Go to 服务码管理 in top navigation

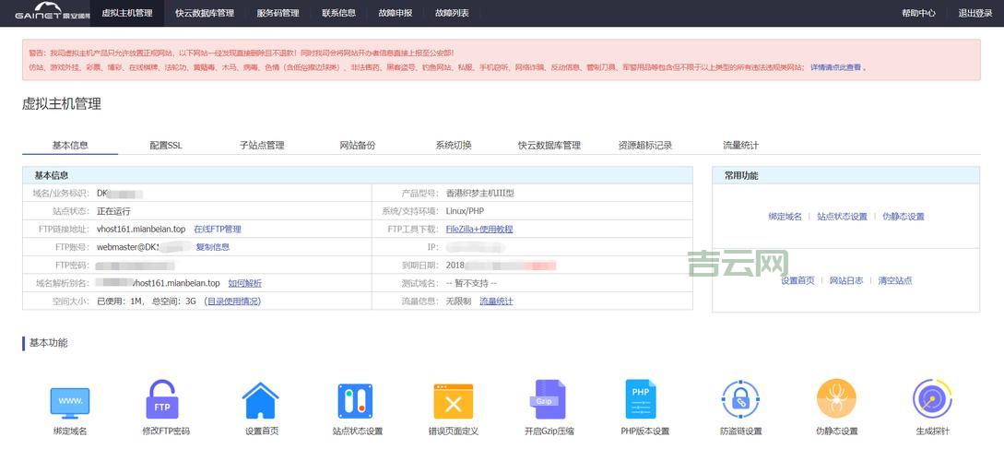(x=278, y=13)
